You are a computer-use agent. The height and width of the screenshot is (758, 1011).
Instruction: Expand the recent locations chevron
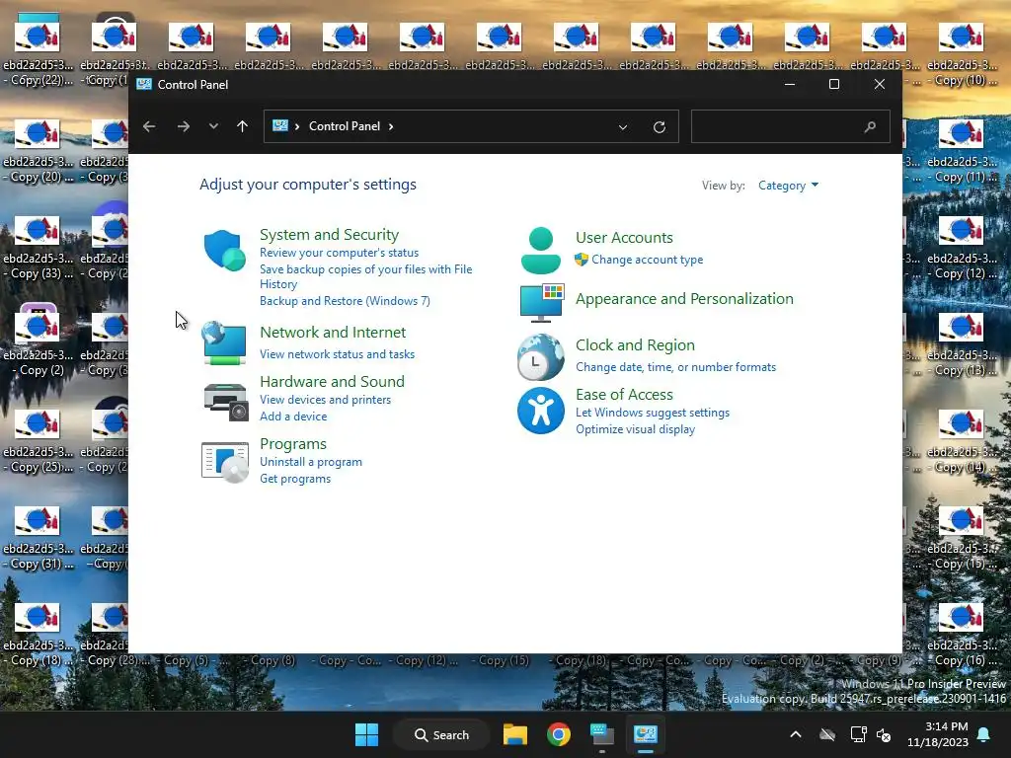213,126
